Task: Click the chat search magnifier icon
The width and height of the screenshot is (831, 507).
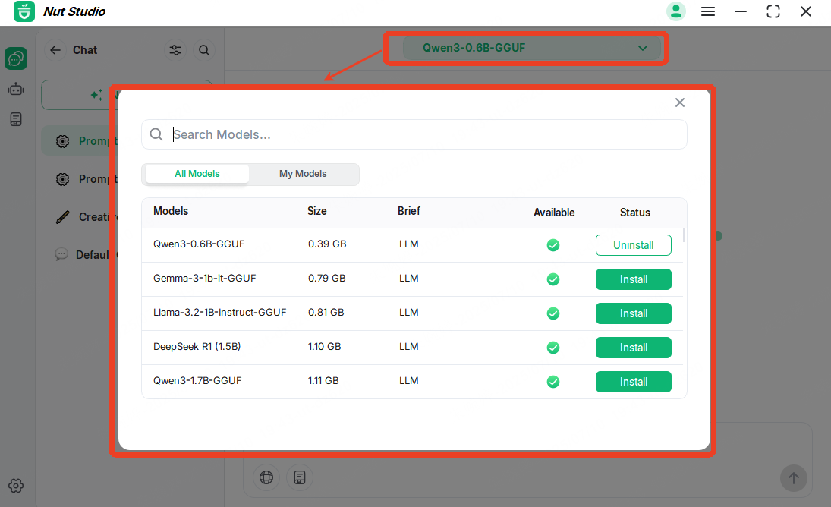Action: [x=204, y=50]
